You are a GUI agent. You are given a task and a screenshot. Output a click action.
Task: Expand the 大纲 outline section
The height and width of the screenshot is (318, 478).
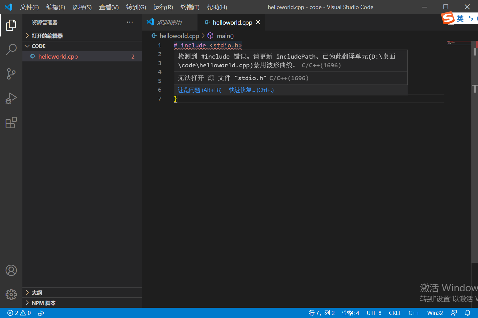[x=82, y=292]
